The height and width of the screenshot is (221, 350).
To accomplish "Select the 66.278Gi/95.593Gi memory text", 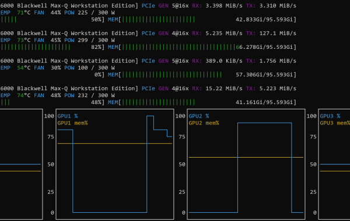I will pos(264,47).
